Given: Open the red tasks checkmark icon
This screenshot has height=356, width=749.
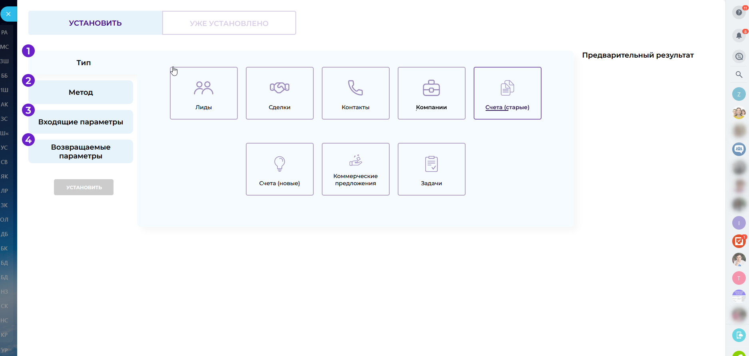Looking at the screenshot, I should pyautogui.click(x=739, y=241).
